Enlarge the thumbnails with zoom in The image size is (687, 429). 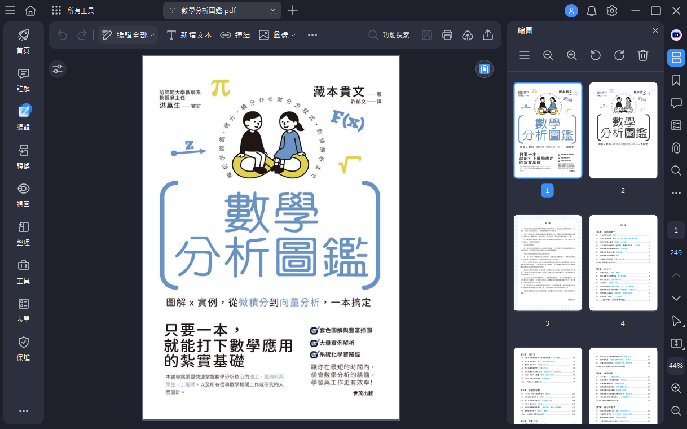point(572,55)
